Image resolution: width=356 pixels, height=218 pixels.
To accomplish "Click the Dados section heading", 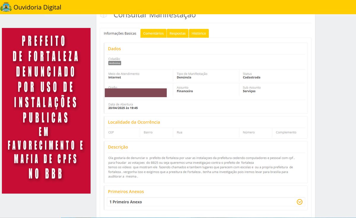I will 115,49.
